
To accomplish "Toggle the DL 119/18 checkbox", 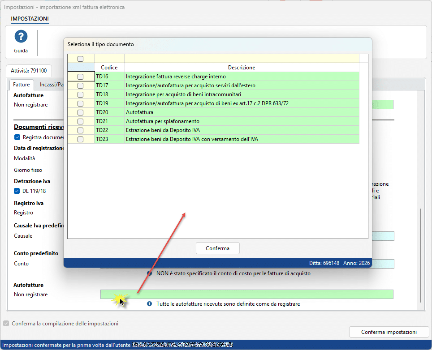I will click(x=17, y=191).
